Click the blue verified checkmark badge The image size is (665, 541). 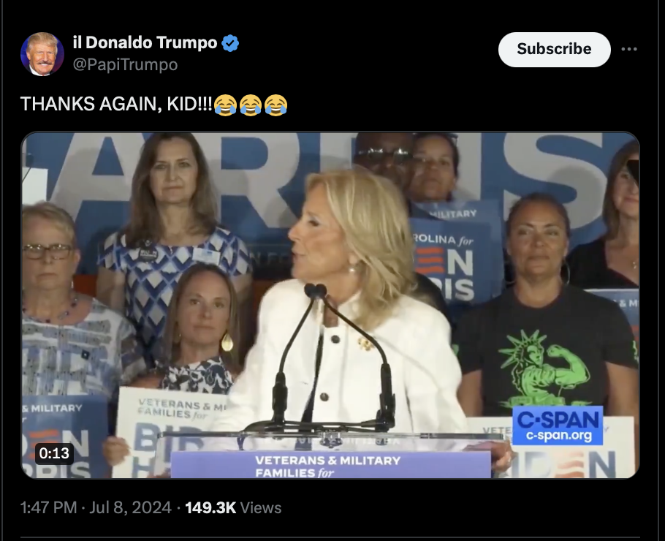(x=230, y=43)
